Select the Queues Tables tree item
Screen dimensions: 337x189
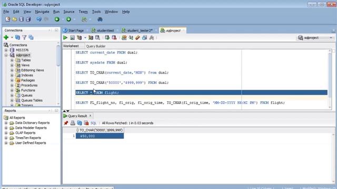point(32,100)
